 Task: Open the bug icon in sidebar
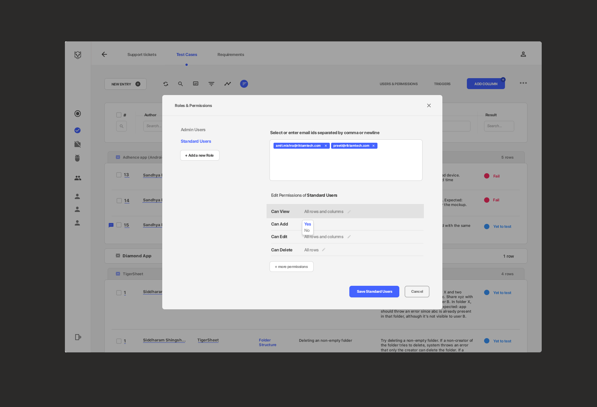click(x=77, y=158)
